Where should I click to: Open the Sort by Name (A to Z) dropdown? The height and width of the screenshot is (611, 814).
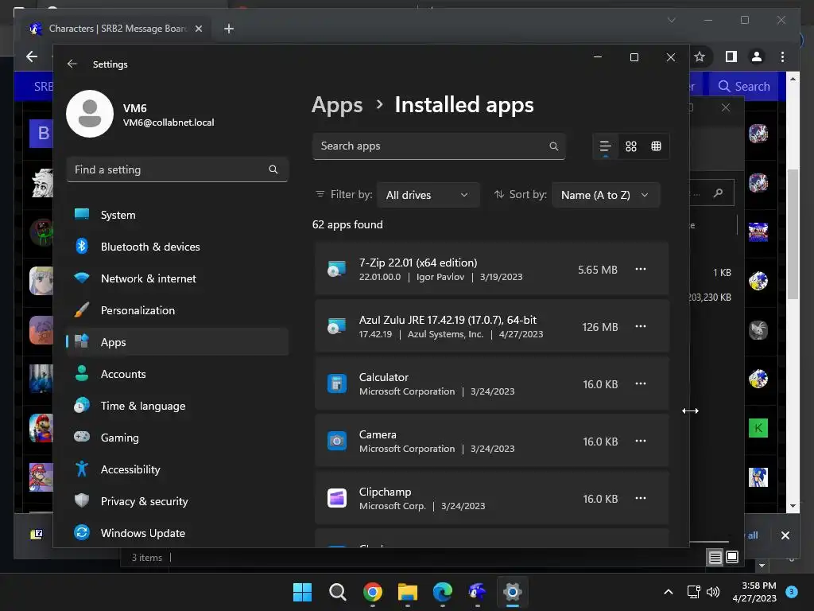click(605, 195)
